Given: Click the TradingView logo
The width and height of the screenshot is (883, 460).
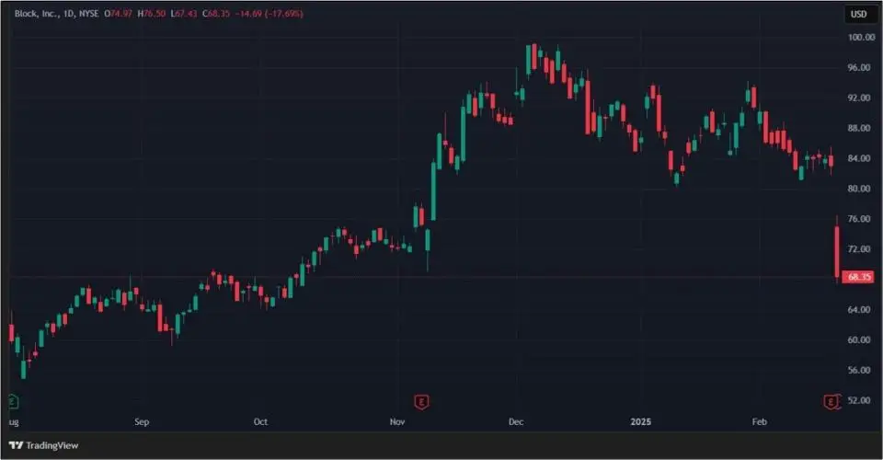Looking at the screenshot, I should [x=43, y=445].
